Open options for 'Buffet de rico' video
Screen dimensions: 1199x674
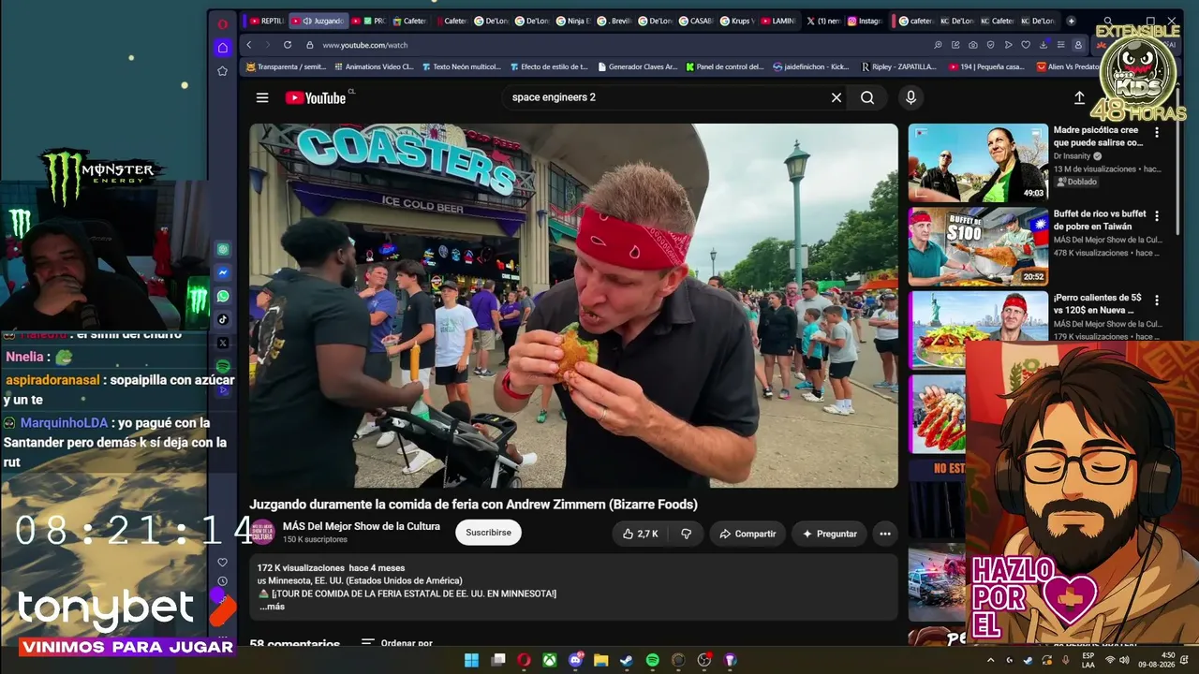pos(1157,215)
